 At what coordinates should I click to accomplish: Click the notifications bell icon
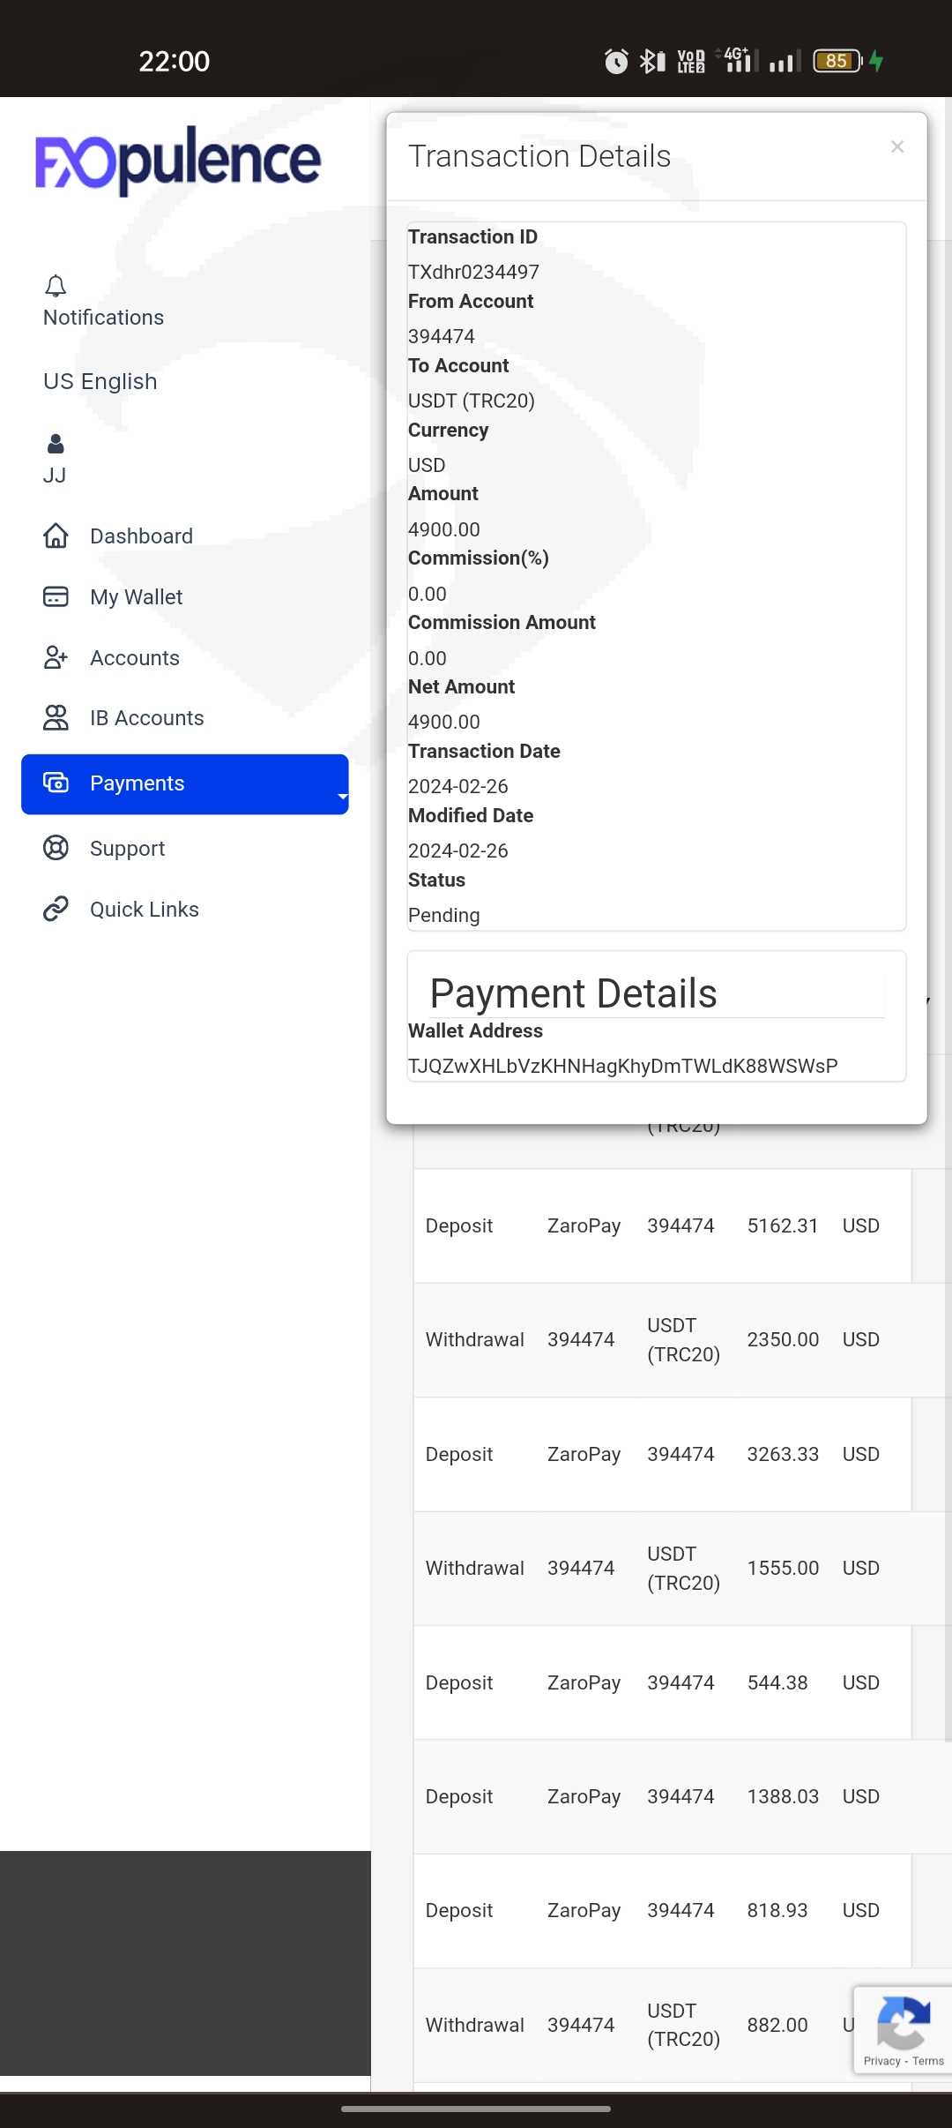[56, 286]
